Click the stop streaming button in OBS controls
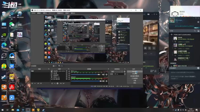The image size is (200, 112). 135,71
